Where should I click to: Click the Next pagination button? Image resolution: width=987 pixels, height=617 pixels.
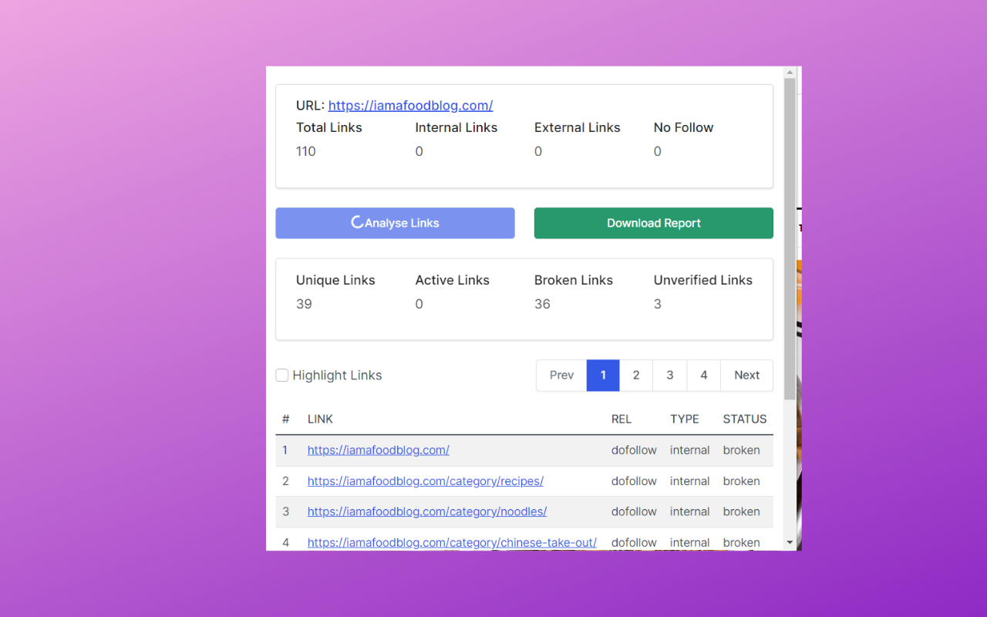tap(746, 375)
